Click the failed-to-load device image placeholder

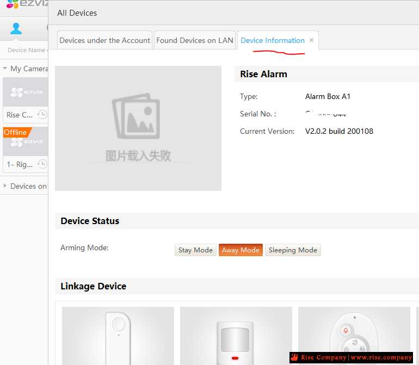point(138,128)
